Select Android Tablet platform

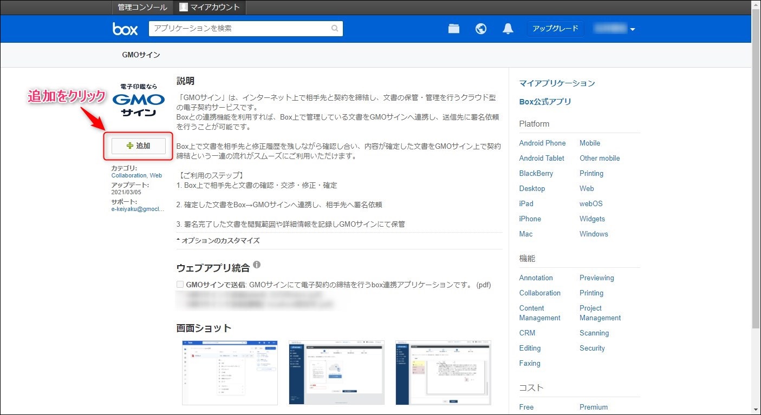pos(542,158)
